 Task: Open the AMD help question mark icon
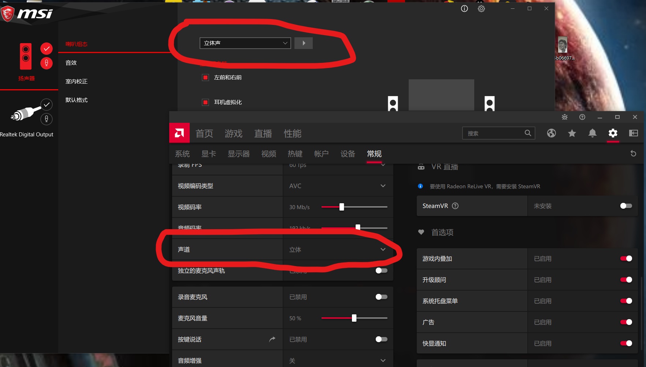click(582, 117)
